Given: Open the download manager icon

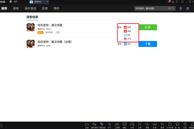Looking at the screenshot, I should pos(181,8).
